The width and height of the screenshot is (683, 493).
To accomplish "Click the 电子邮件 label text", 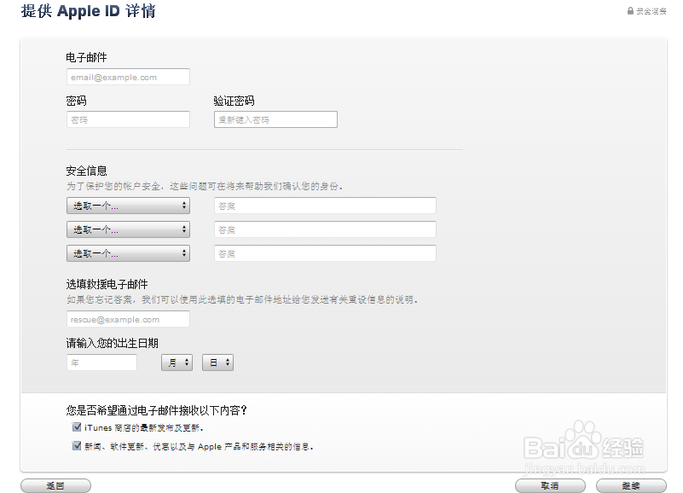I will point(86,57).
